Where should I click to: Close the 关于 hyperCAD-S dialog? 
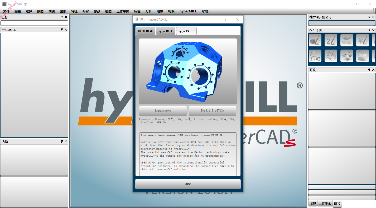[237, 19]
